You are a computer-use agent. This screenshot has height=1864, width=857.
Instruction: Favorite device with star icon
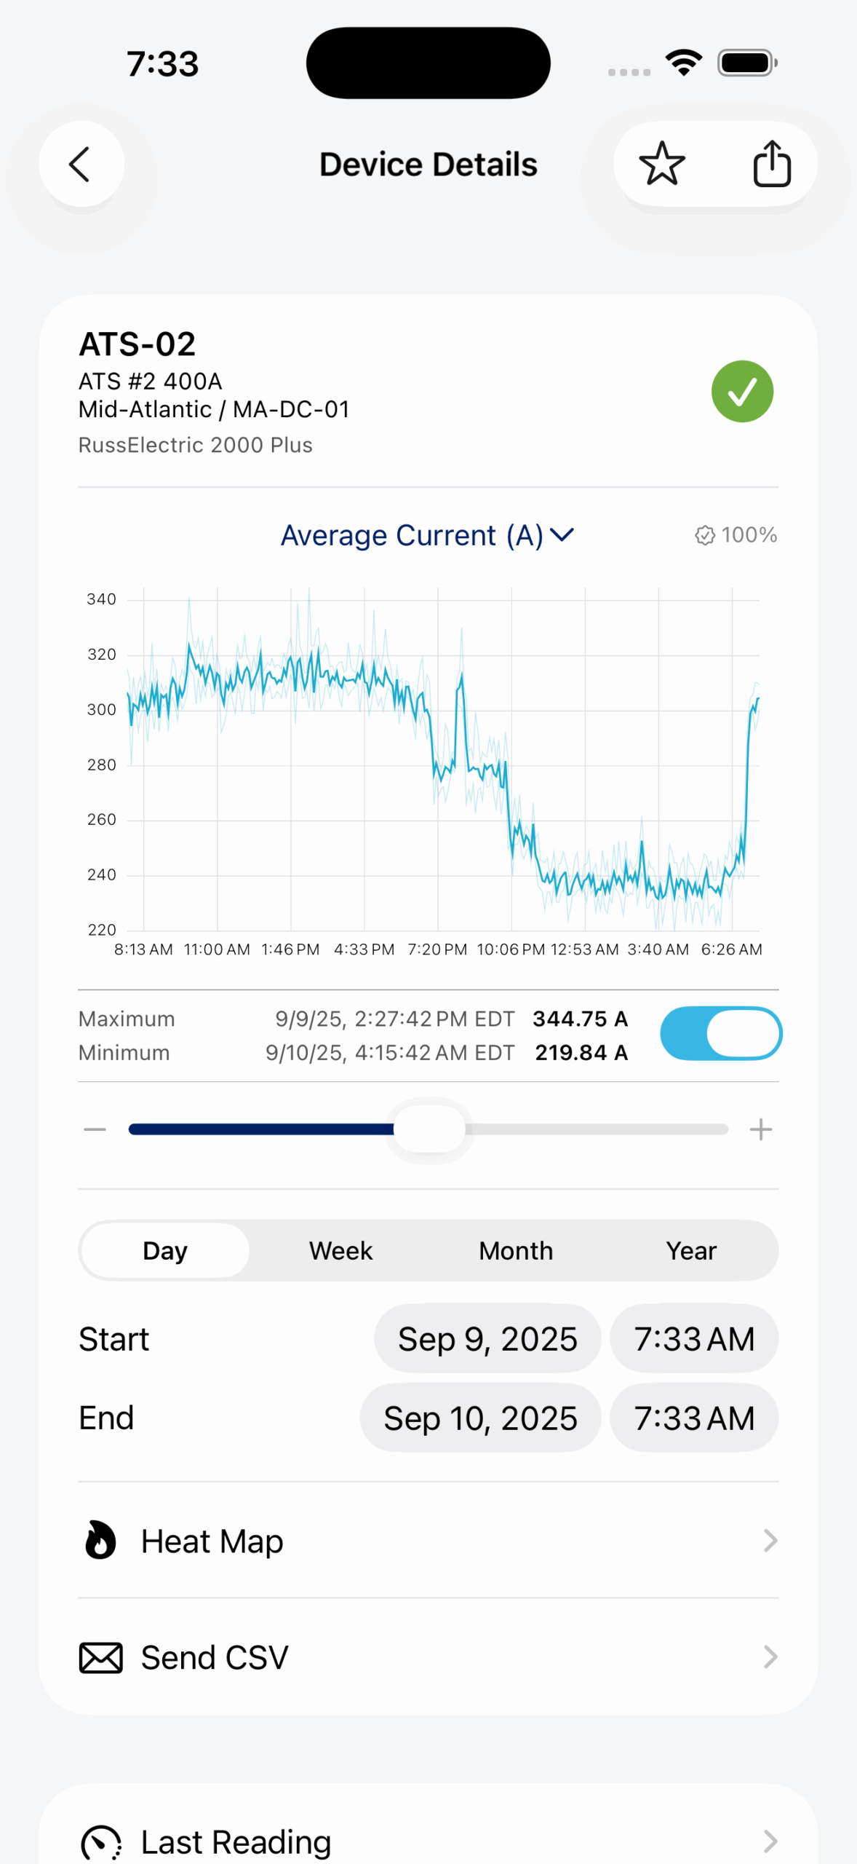tap(661, 165)
